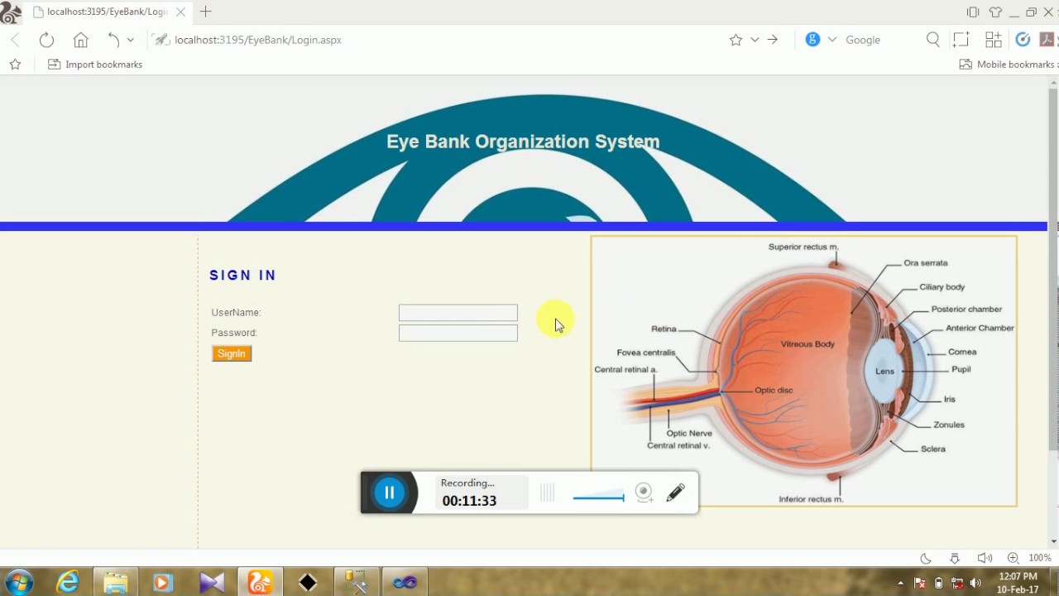The image size is (1059, 596).
Task: Open the favorites star in bookmarks bar
Action: point(15,65)
